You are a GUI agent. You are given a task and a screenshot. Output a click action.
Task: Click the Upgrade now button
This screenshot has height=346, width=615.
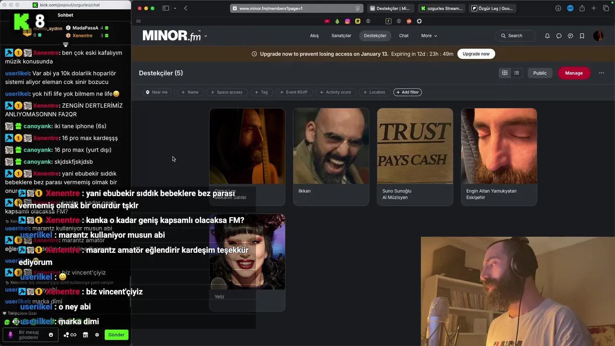point(476,54)
